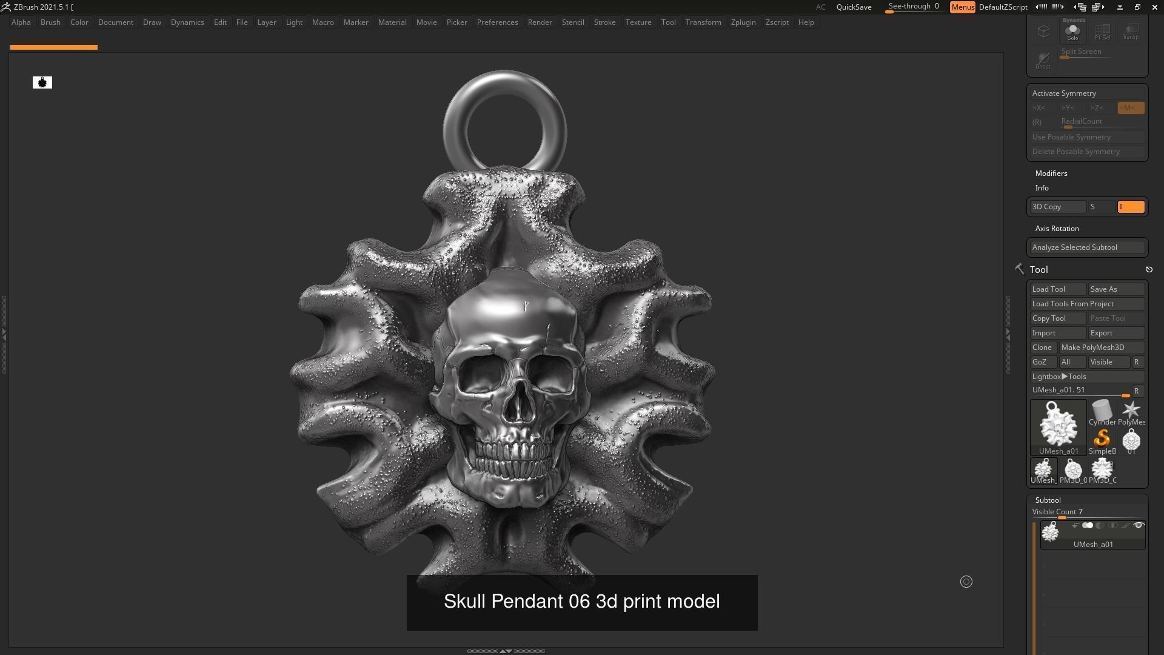Image resolution: width=1164 pixels, height=655 pixels.
Task: Open the Render menu
Action: tap(540, 22)
